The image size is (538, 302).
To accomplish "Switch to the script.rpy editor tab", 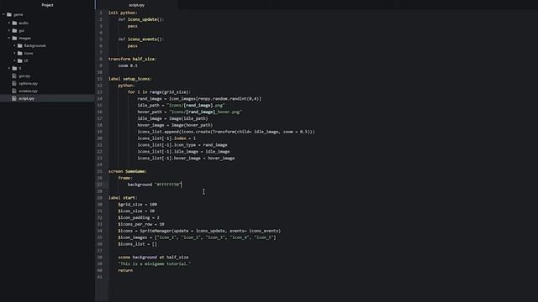I will point(136,5).
